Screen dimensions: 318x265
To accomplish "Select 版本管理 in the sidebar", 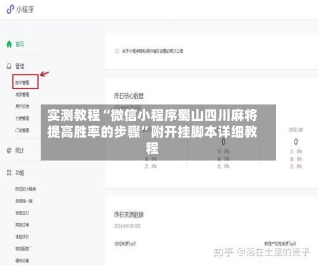I will (22, 82).
